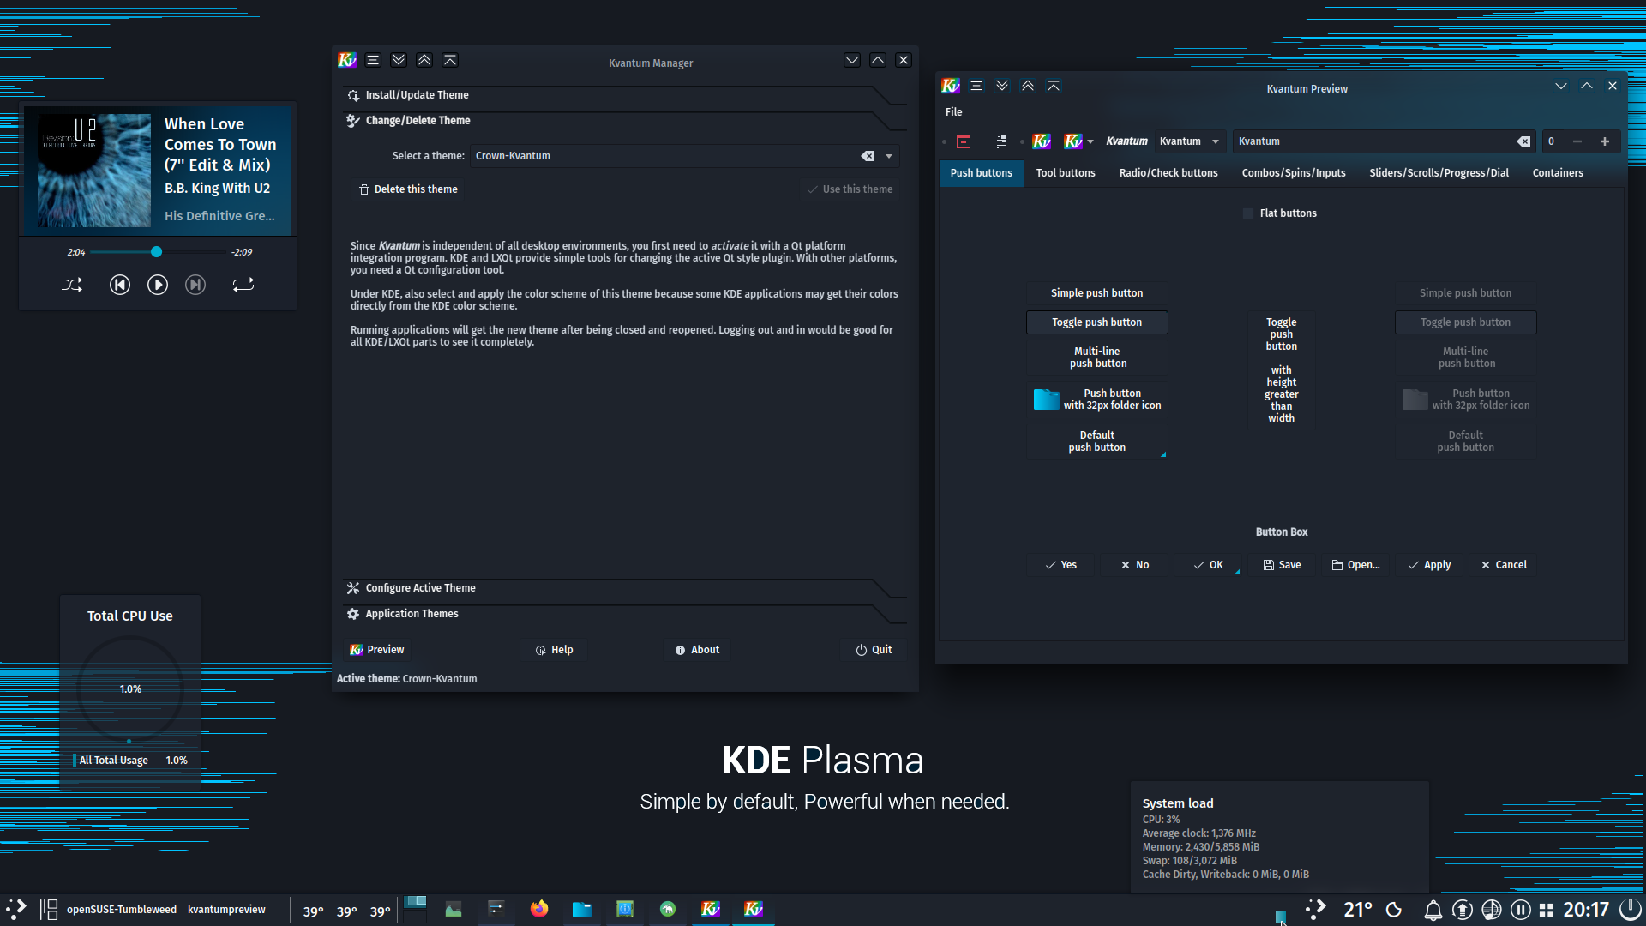Open the Kvantum logo toolbar button's dropdown arrow
This screenshot has height=926, width=1646.
[1090, 142]
